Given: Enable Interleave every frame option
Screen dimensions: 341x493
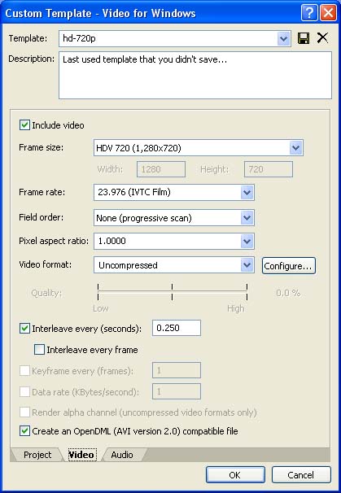Looking at the screenshot, I should pyautogui.click(x=39, y=350).
